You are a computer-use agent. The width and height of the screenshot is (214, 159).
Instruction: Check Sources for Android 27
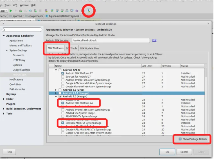tap(63, 76)
